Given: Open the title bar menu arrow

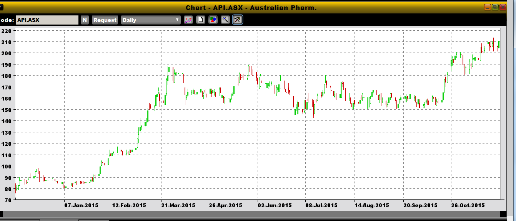Looking at the screenshot, I should tap(1, 7).
